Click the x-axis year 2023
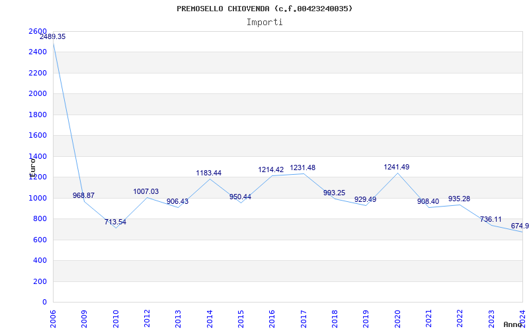529x331 pixels. tap(491, 319)
